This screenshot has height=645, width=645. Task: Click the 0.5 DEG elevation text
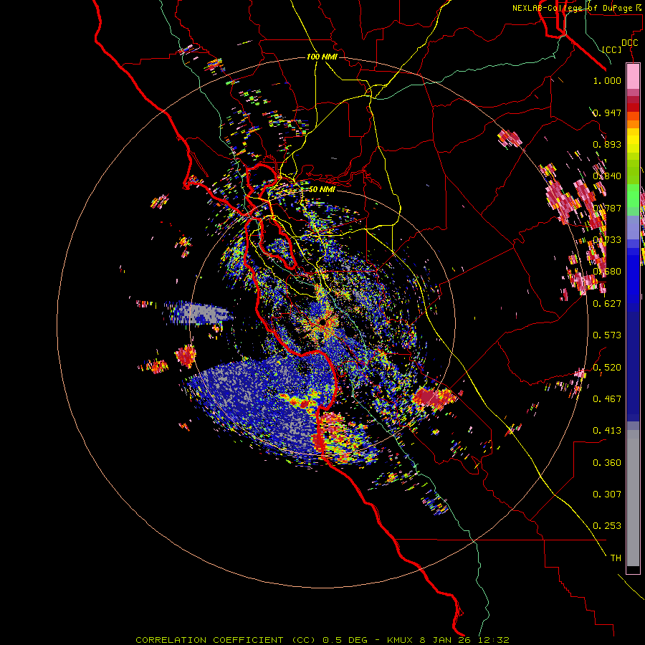point(345,640)
